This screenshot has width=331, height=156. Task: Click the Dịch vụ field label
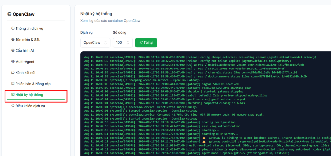click(x=87, y=33)
